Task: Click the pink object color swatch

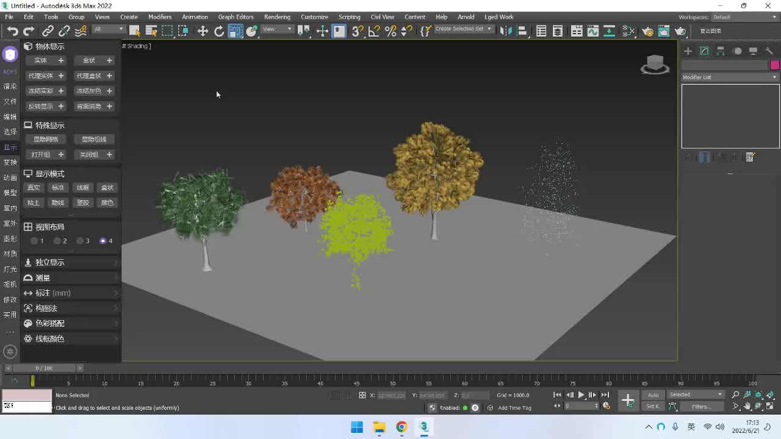Action: pos(774,65)
